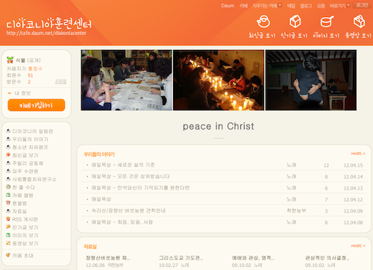Click the icon beside sidebar 최신글 보기
Screen dimensions: 373x270
tap(8, 154)
